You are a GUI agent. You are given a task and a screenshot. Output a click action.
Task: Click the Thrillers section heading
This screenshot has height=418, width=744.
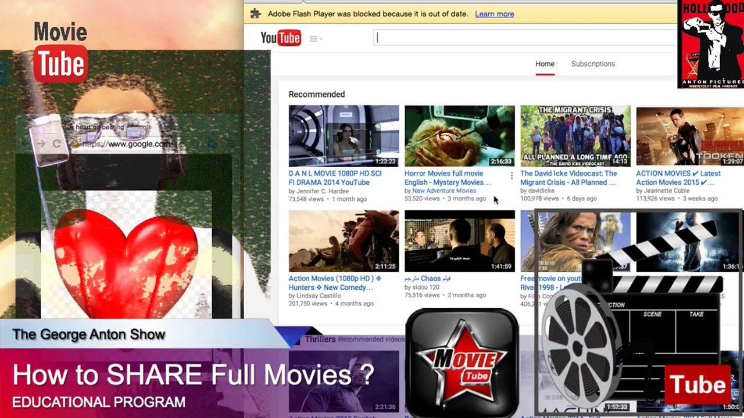[320, 339]
